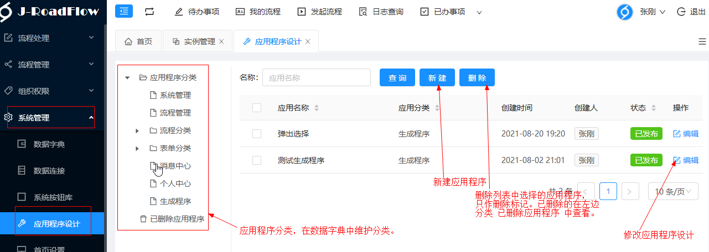The image size is (709, 252).
Task: Close the 实例管理 tab
Action: point(221,41)
